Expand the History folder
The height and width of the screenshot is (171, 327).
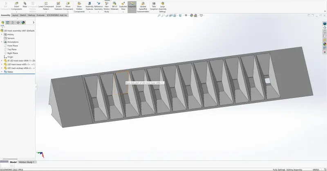(x=2, y=34)
